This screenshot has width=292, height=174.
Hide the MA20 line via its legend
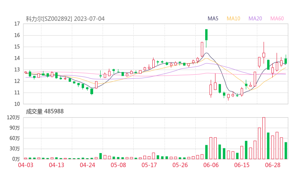point(255,19)
